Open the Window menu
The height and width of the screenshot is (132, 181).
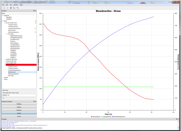(x=16, y=5)
